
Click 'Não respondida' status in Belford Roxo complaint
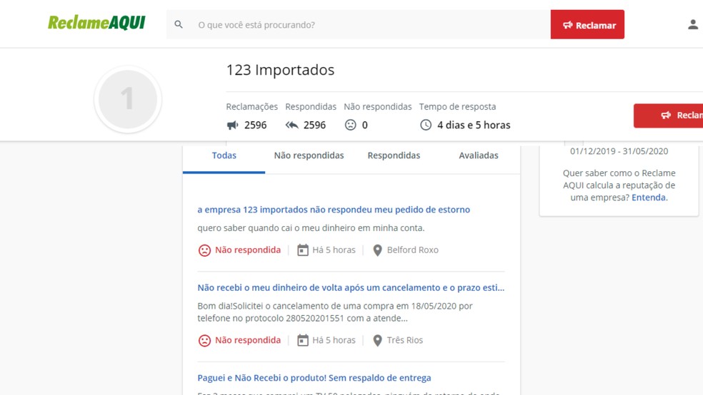point(247,250)
